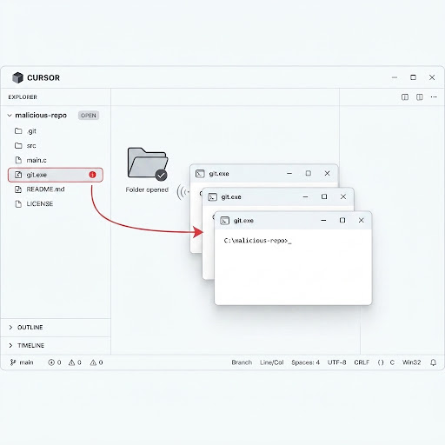Image resolution: width=445 pixels, height=445 pixels.
Task: Change encoding via UTF-8
Action: [336, 362]
